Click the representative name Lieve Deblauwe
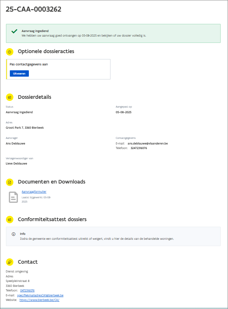The height and width of the screenshot is (309, 228). (17, 163)
